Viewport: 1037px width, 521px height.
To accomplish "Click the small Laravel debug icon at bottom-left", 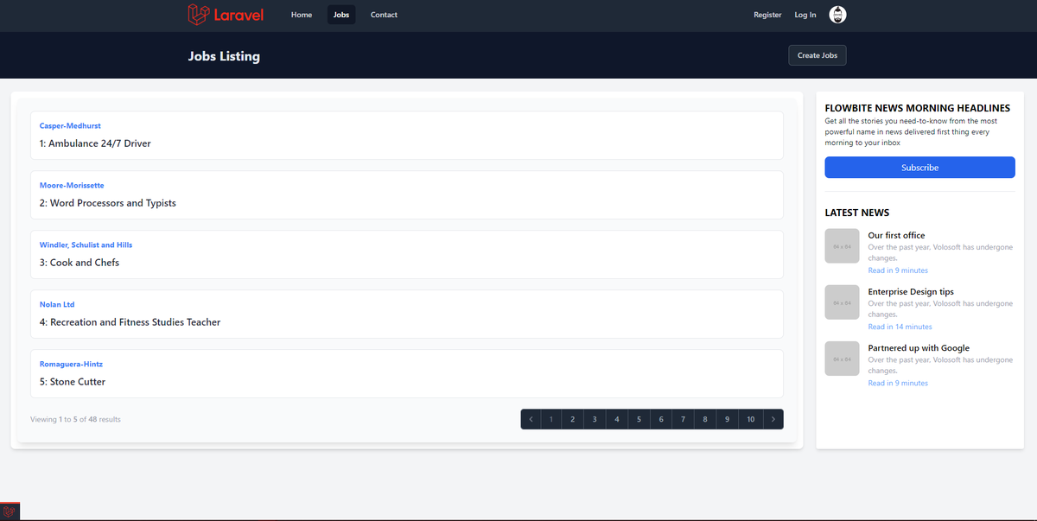I will 10,511.
